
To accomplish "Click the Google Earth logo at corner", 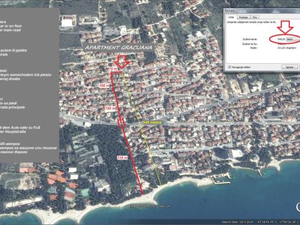I will point(298,206).
